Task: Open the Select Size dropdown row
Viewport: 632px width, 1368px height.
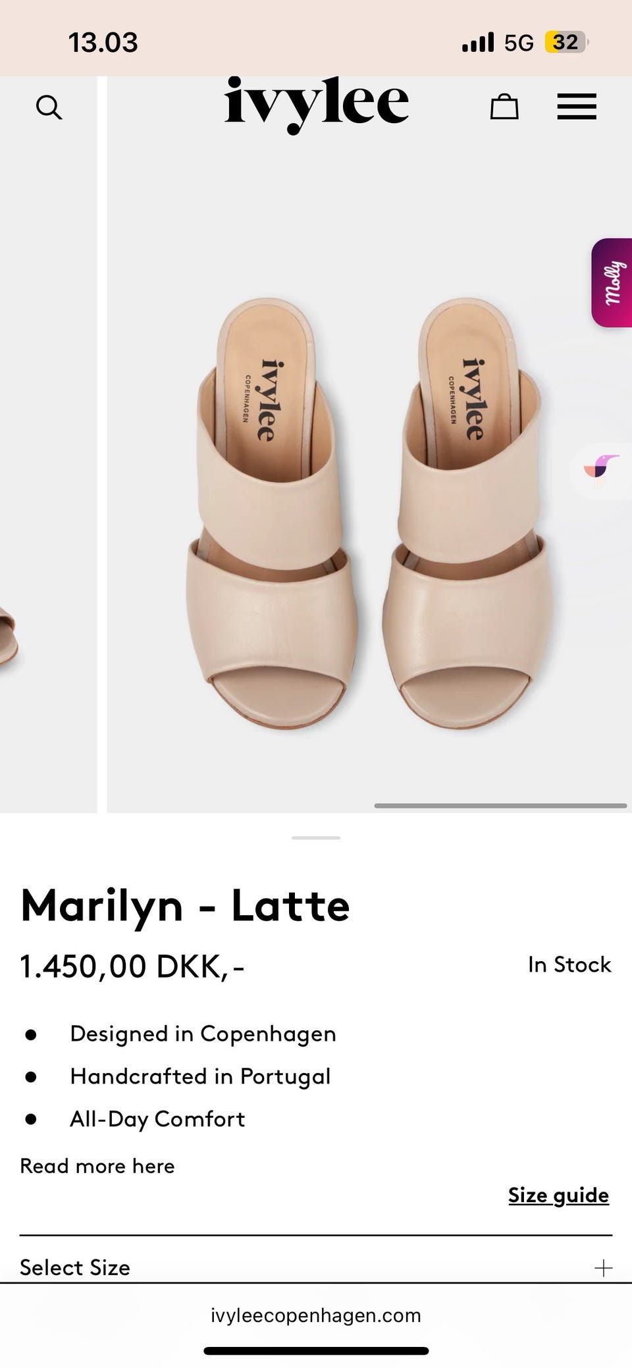Action: [316, 1267]
